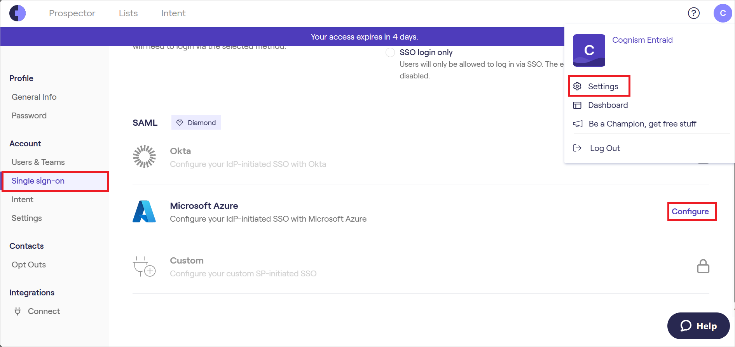
Task: Click the Connect plug icon
Action: [17, 311]
